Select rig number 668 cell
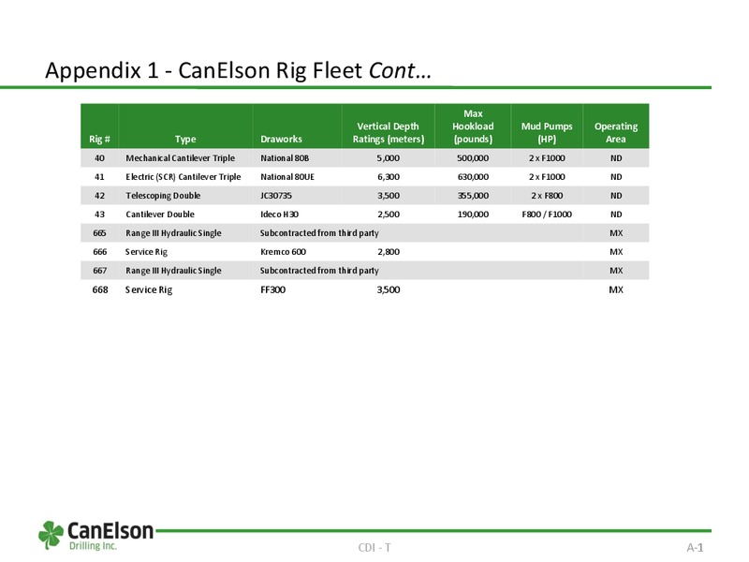749x562 pixels. (x=100, y=289)
